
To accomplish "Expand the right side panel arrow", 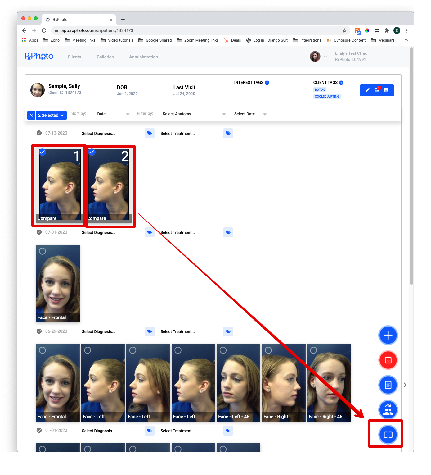I will coord(405,385).
